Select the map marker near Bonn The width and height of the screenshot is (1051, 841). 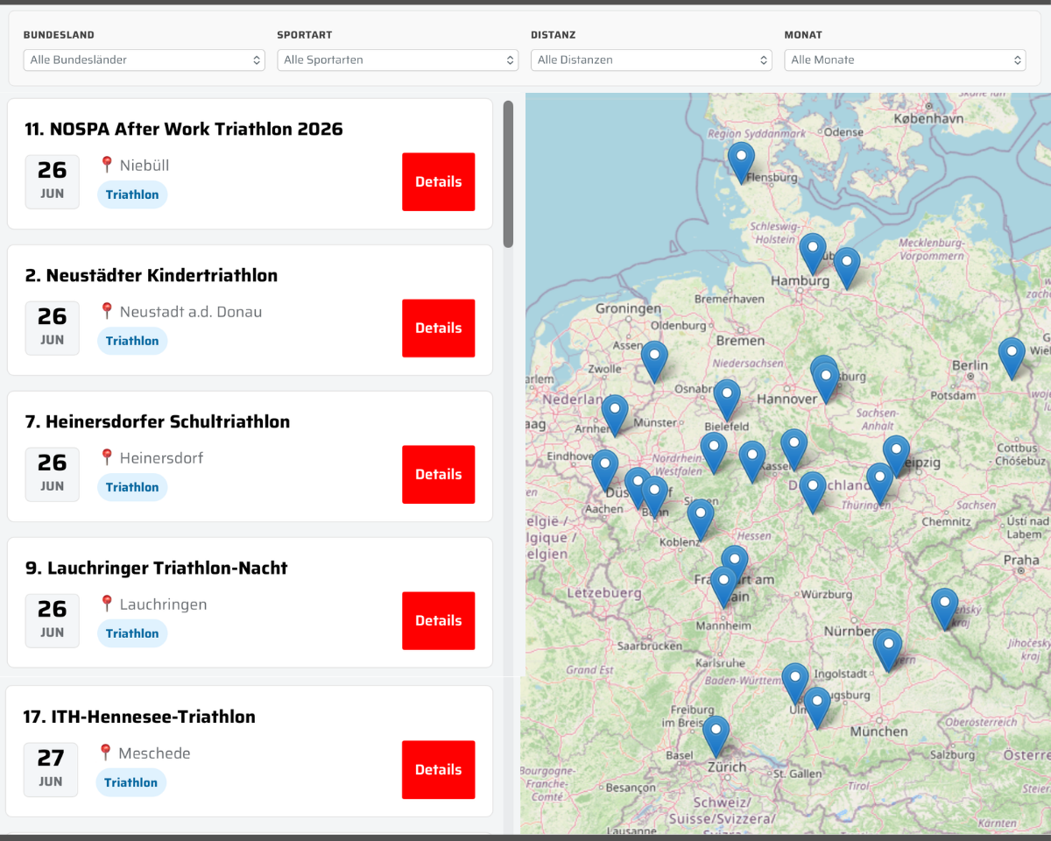pos(654,497)
